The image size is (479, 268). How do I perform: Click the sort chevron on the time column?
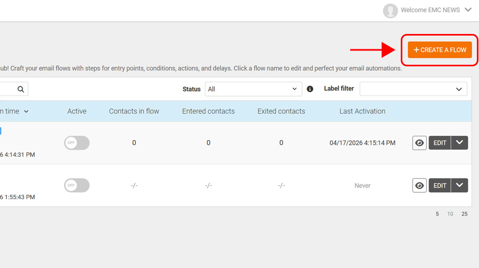(26, 111)
